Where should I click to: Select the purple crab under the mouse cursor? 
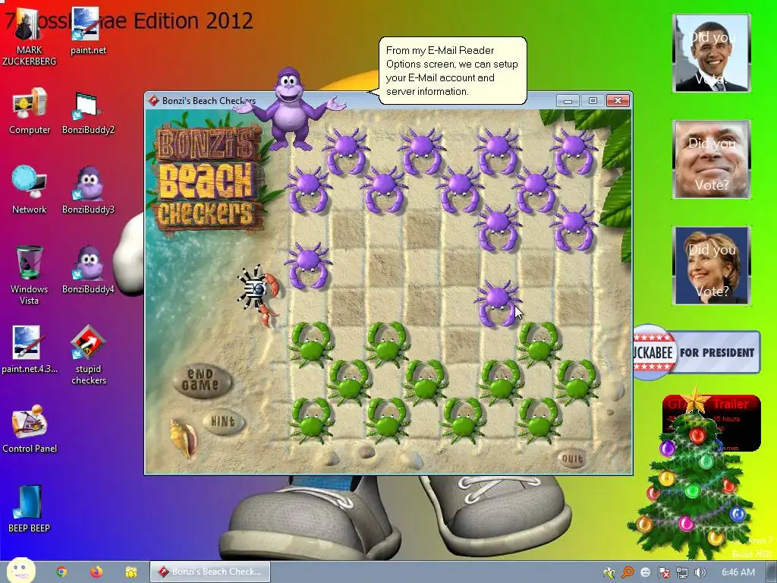click(498, 304)
